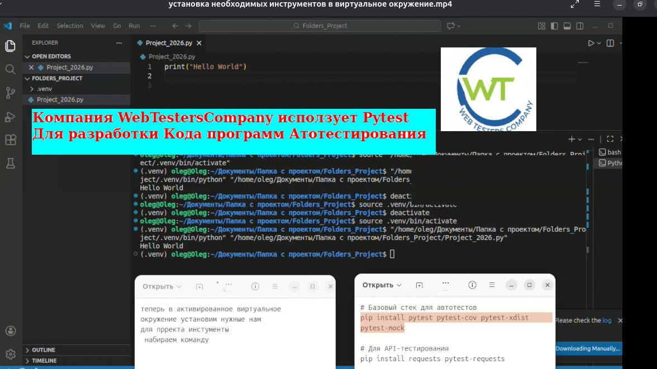Image resolution: width=657 pixels, height=369 pixels.
Task: Toggle the primary side bar layout icon
Action: pos(554,26)
